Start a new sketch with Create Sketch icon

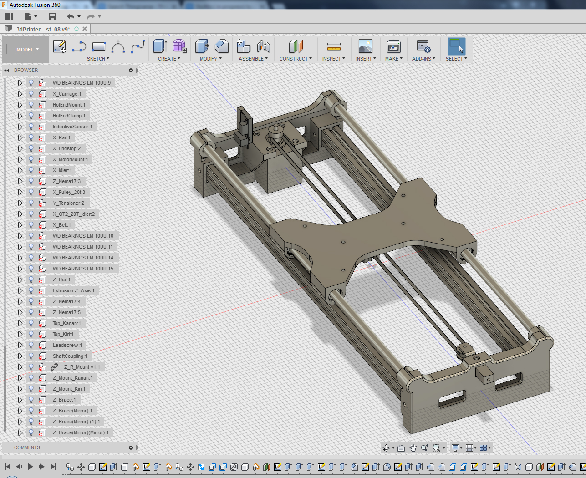coord(60,46)
